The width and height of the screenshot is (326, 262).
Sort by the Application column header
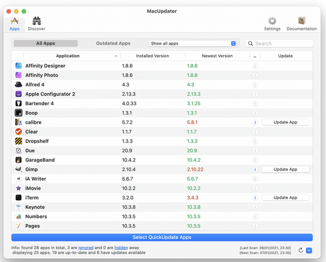67,56
